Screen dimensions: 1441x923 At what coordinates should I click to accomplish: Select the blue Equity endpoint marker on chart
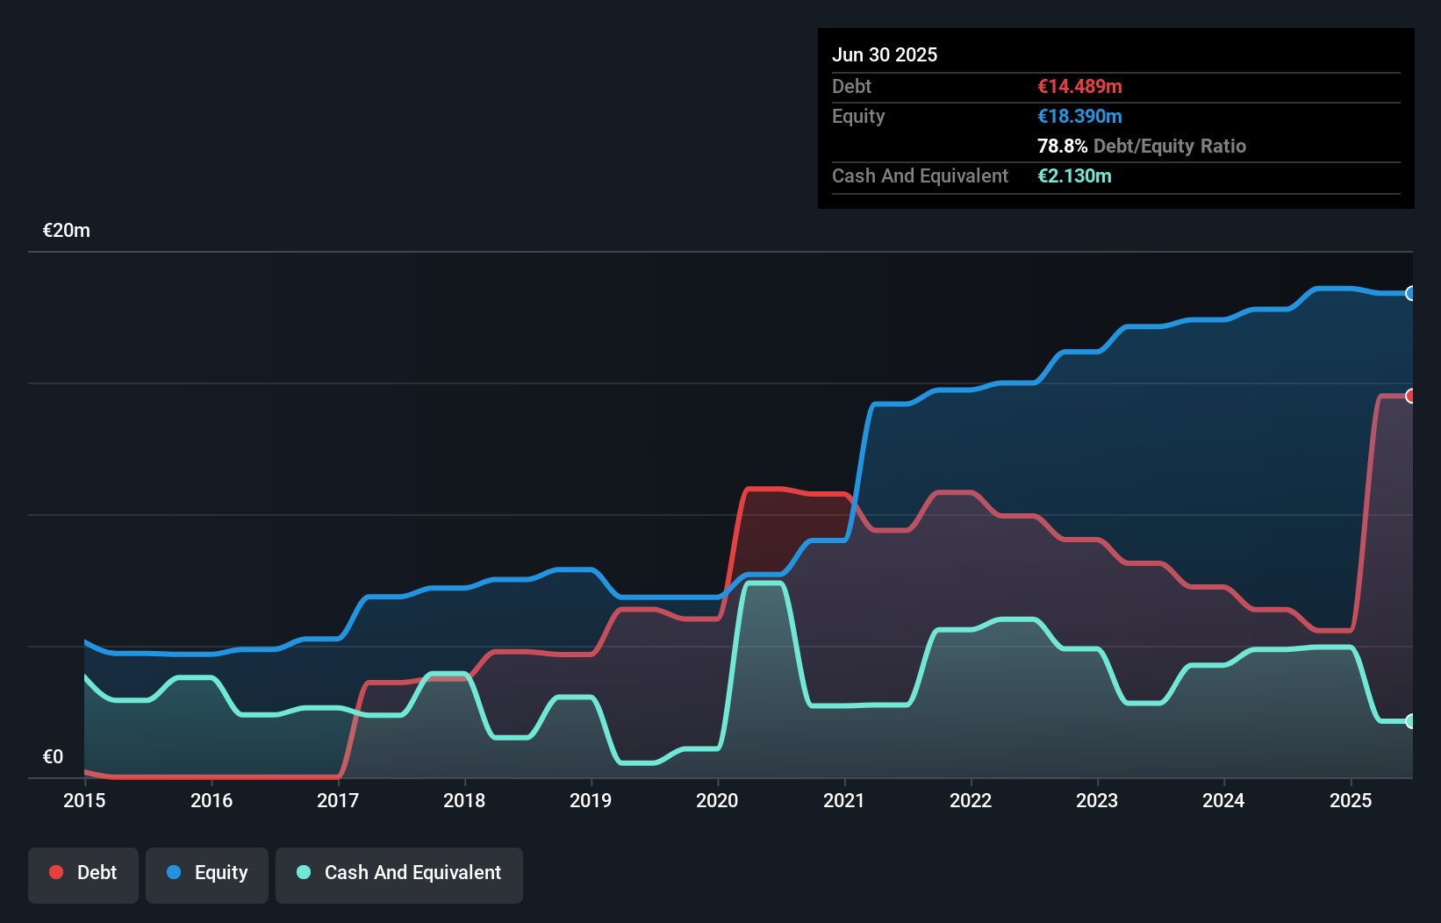[x=1411, y=294]
